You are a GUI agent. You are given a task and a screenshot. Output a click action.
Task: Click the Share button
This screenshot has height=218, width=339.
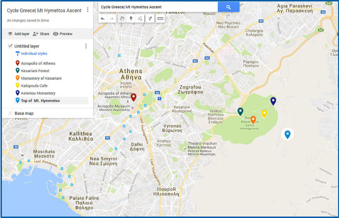[41, 34]
